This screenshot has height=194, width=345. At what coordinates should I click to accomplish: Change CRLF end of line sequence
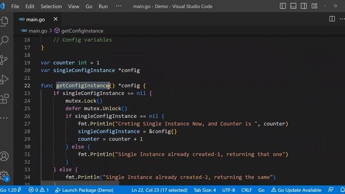pyautogui.click(x=246, y=190)
